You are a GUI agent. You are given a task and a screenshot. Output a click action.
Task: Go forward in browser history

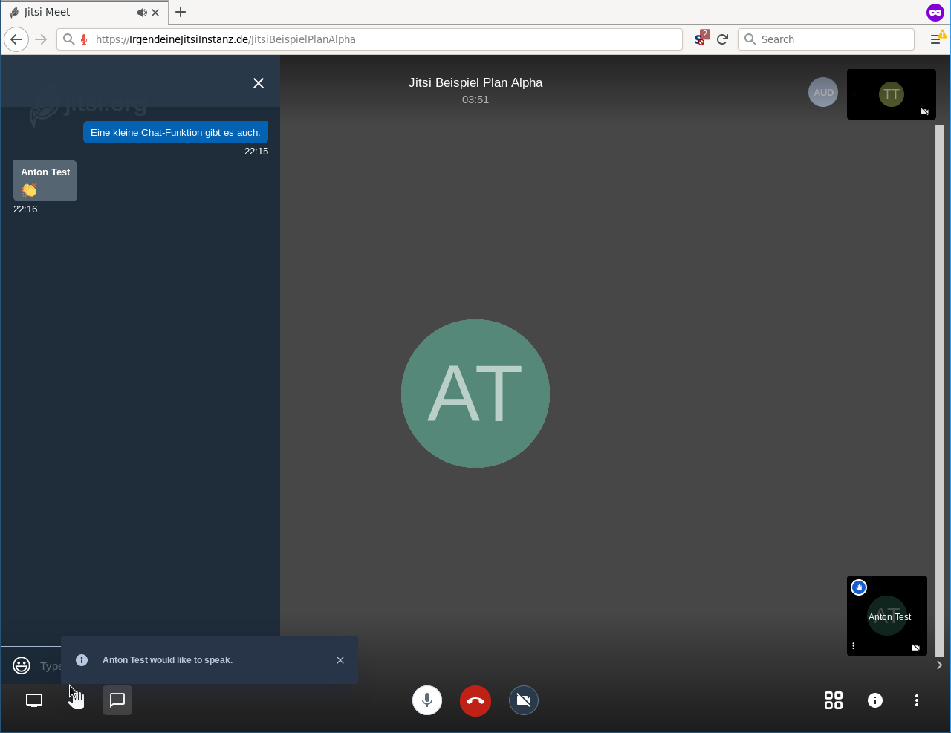point(41,39)
